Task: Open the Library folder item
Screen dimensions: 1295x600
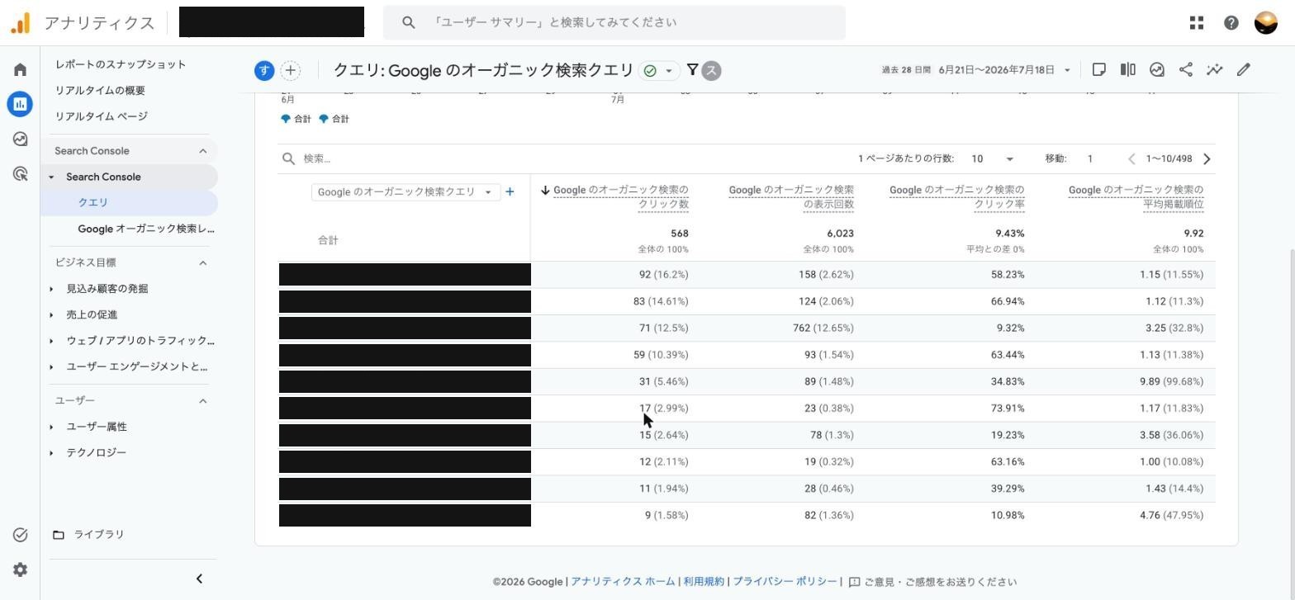Action: (89, 535)
